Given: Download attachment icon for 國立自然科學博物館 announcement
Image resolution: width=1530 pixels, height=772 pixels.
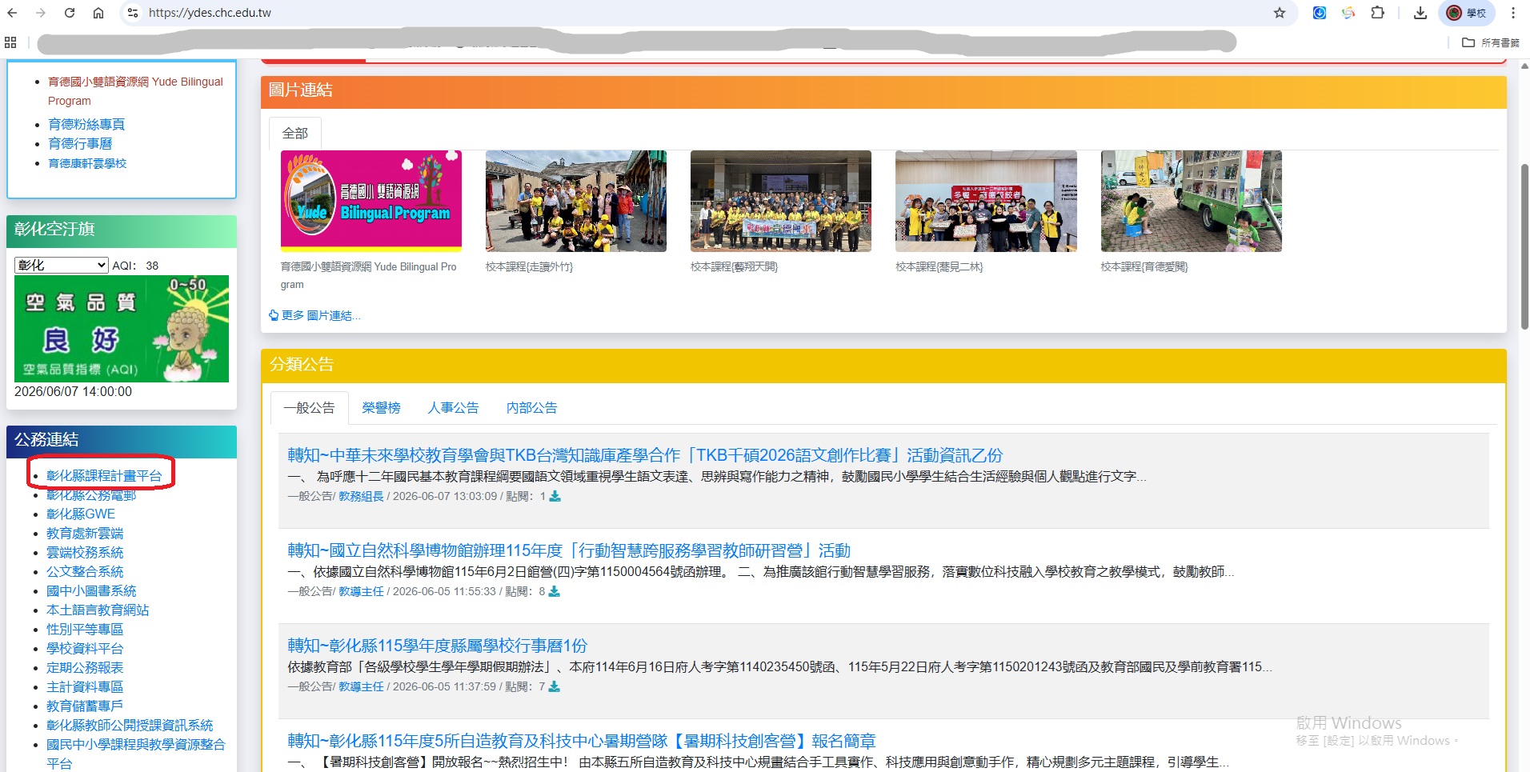Looking at the screenshot, I should pos(554,591).
